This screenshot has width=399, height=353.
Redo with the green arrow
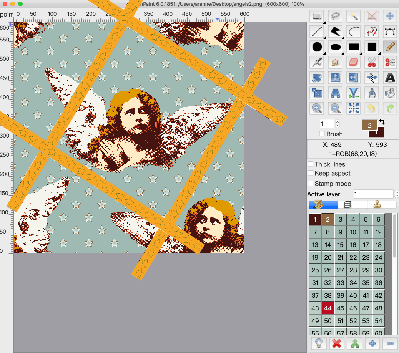click(x=390, y=108)
